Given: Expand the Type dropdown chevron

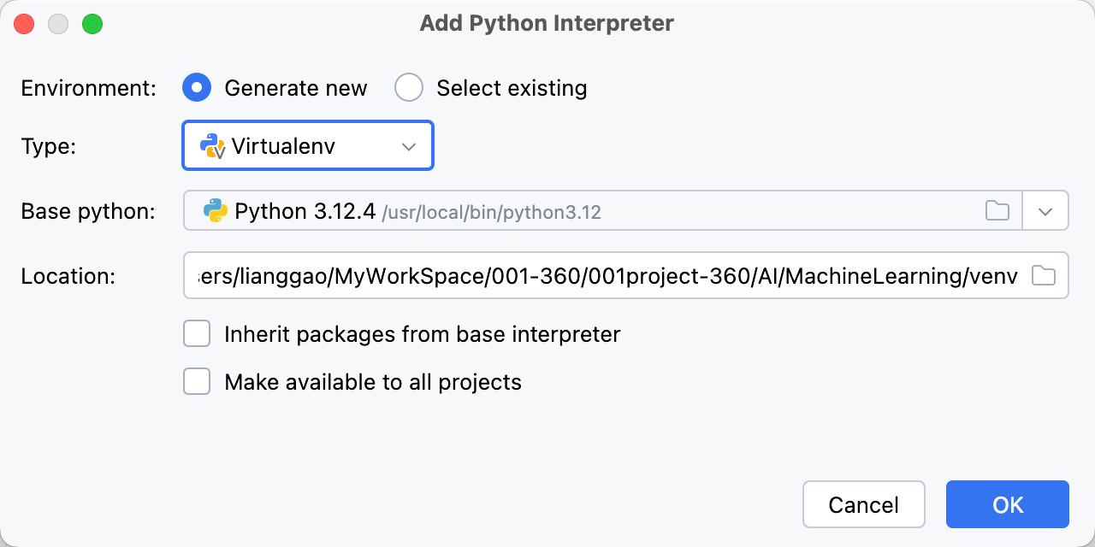Looking at the screenshot, I should [x=409, y=146].
